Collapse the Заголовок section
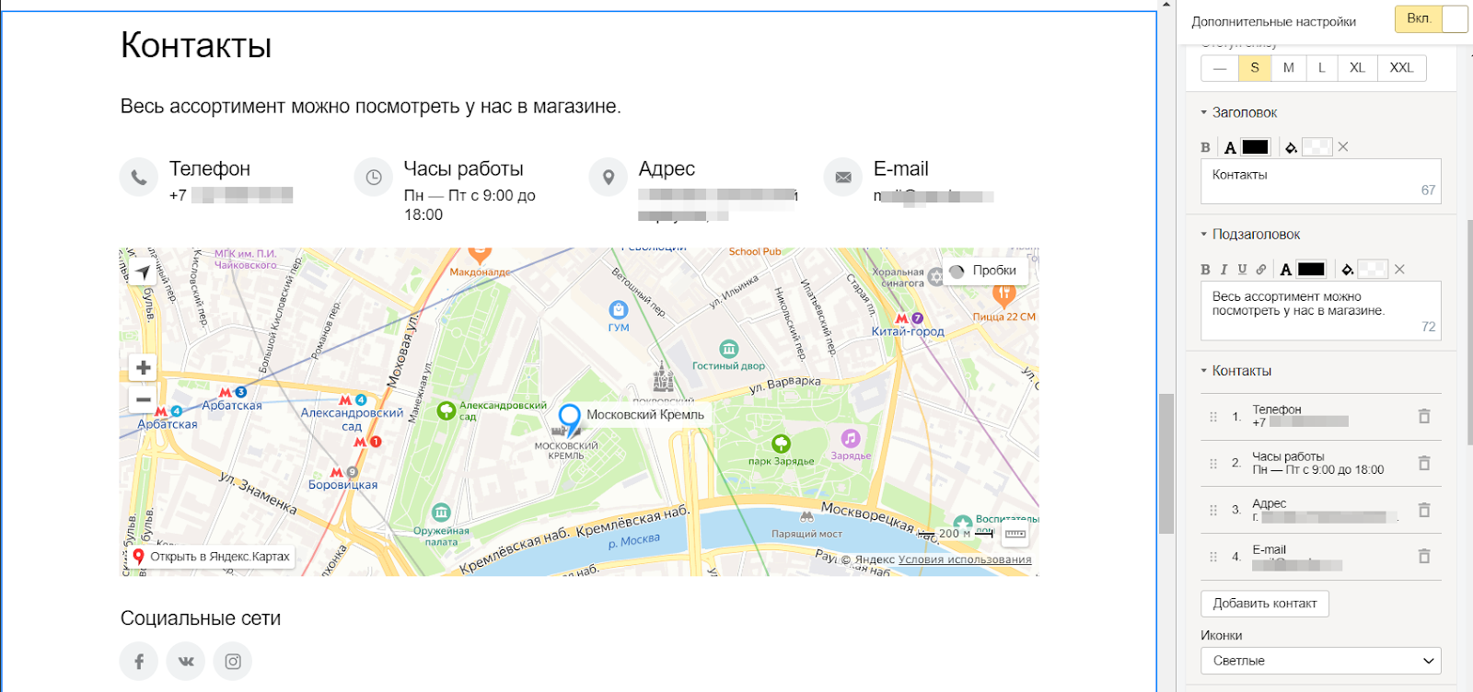The image size is (1473, 692). 1239,112
